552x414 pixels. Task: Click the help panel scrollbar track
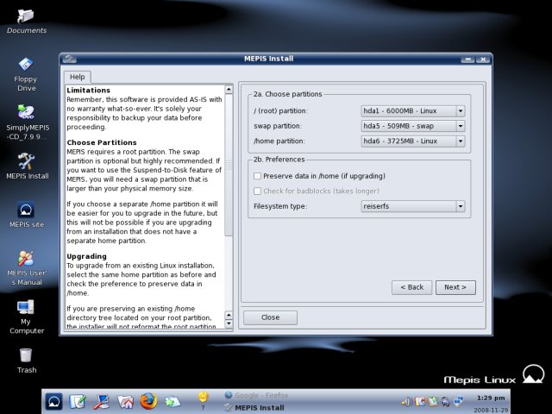[x=229, y=273]
